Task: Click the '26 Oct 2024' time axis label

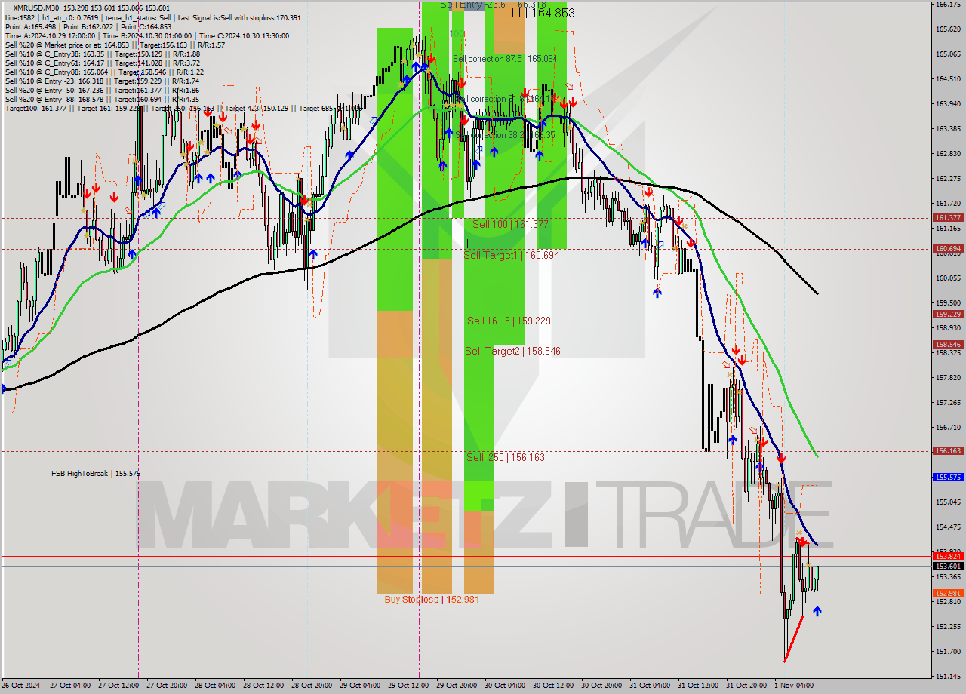Action: click(x=20, y=686)
